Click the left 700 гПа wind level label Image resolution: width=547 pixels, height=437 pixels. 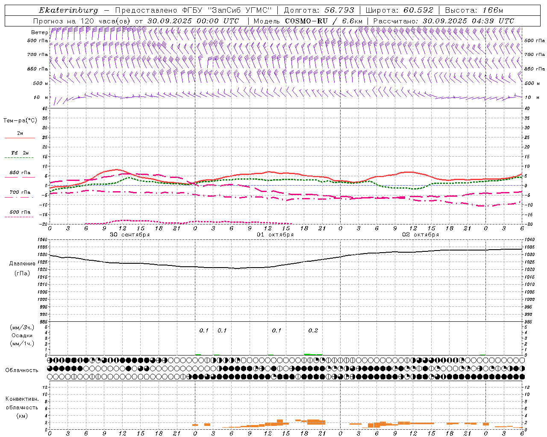(38, 55)
